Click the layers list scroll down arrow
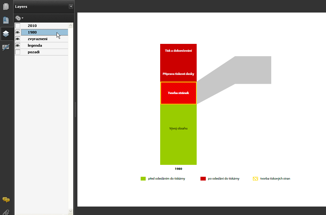 click(71, 211)
